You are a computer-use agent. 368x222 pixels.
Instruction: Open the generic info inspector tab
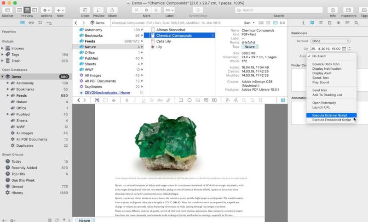pos(303,22)
